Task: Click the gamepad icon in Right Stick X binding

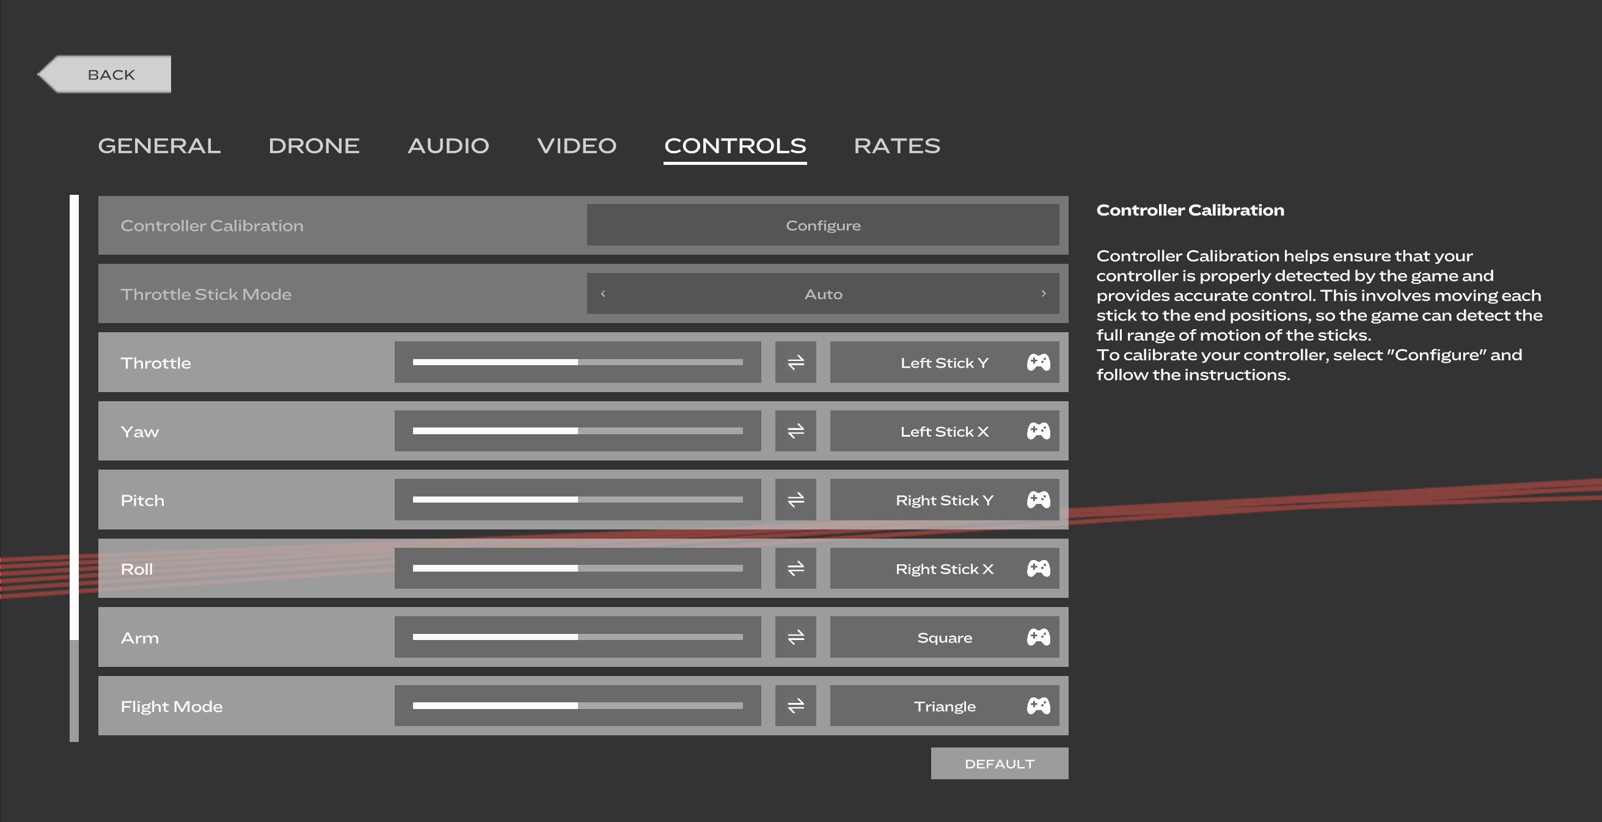Action: pos(1038,569)
